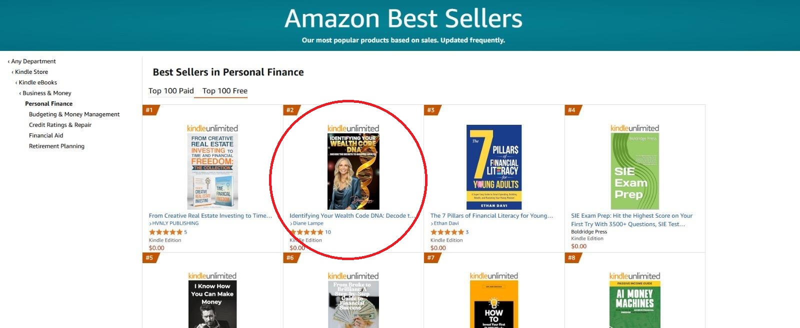Image resolution: width=800 pixels, height=328 pixels.
Task: Navigate to Budgeting & Money Management
Action: pos(74,114)
